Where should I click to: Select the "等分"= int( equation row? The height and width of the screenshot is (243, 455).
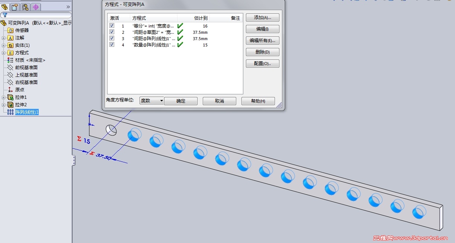175,26
